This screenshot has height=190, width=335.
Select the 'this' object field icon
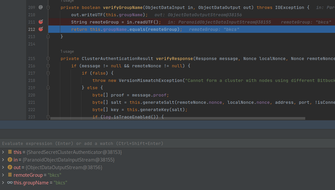(x=10, y=152)
